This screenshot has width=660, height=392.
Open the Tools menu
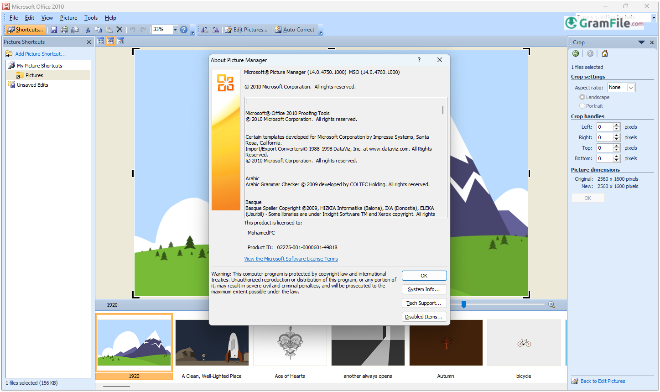coord(91,18)
